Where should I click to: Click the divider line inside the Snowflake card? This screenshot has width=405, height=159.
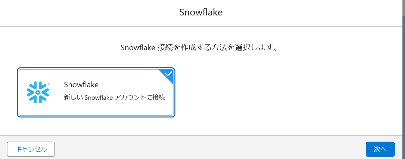(x=56, y=90)
